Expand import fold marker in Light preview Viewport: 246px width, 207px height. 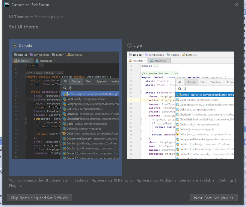[141, 66]
